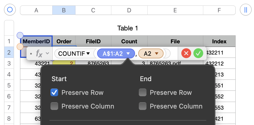Open the A$1:A2 reference dropdown arrow

point(128,54)
